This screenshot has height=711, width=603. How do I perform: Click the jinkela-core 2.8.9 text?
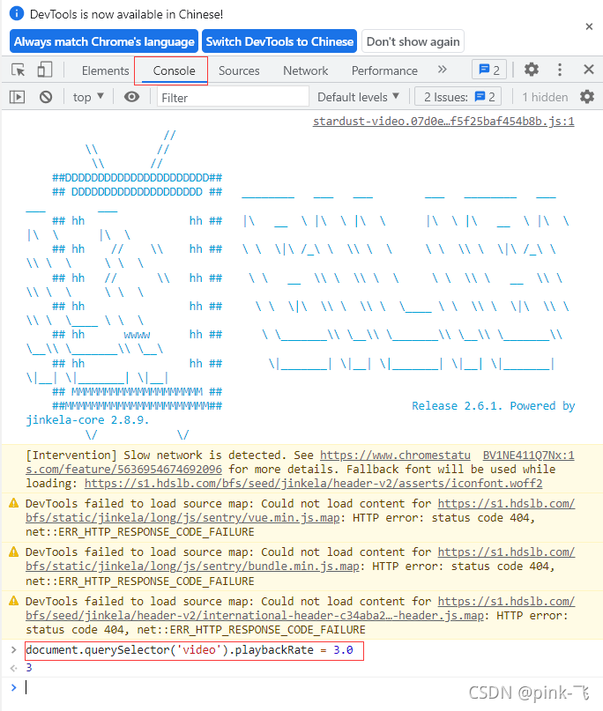87,420
